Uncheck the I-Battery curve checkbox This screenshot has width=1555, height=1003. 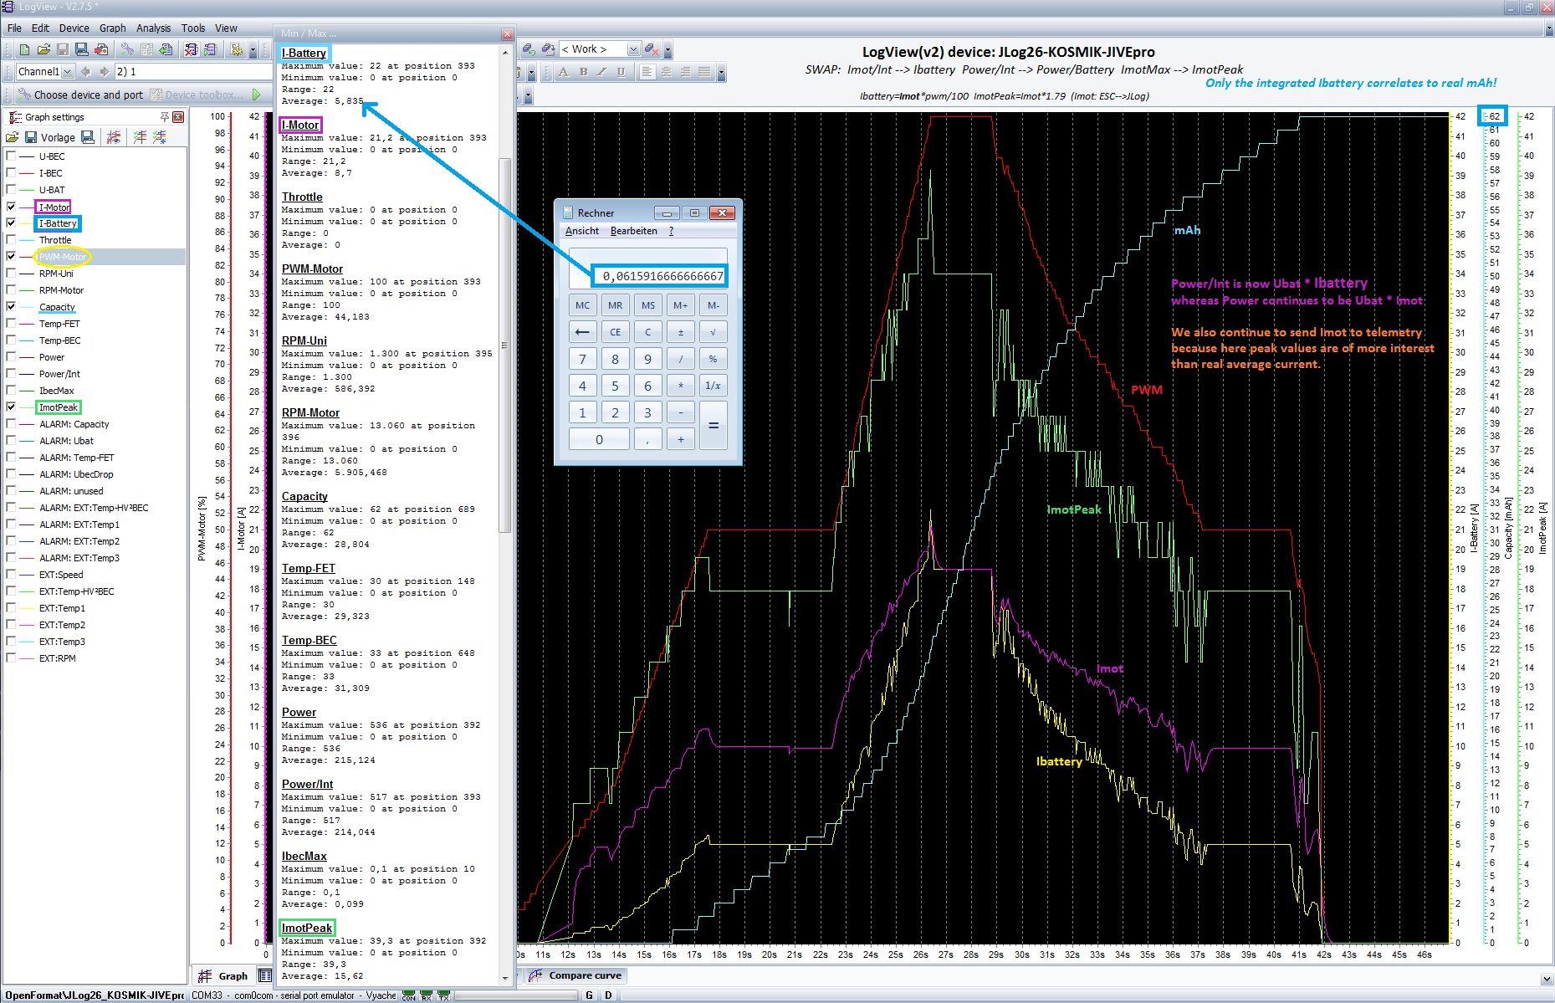[11, 223]
